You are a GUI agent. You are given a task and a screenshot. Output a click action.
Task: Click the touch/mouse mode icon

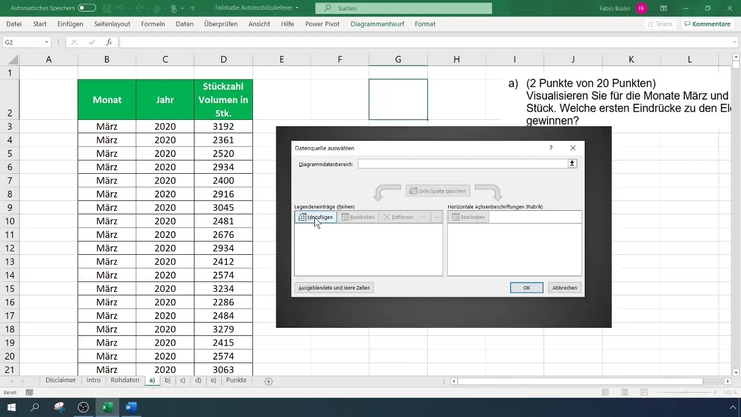point(173,8)
